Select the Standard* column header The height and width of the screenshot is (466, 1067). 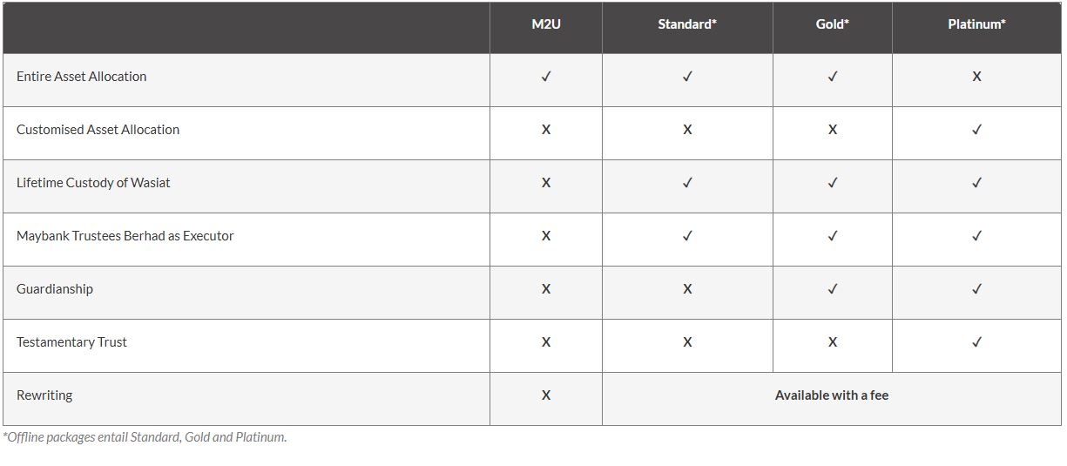(x=687, y=24)
